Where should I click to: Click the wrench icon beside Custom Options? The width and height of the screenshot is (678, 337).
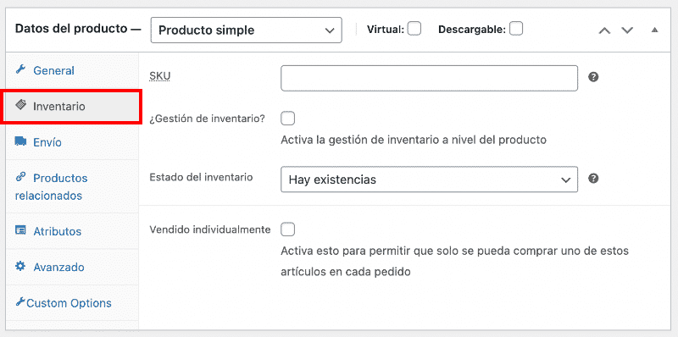pos(20,302)
